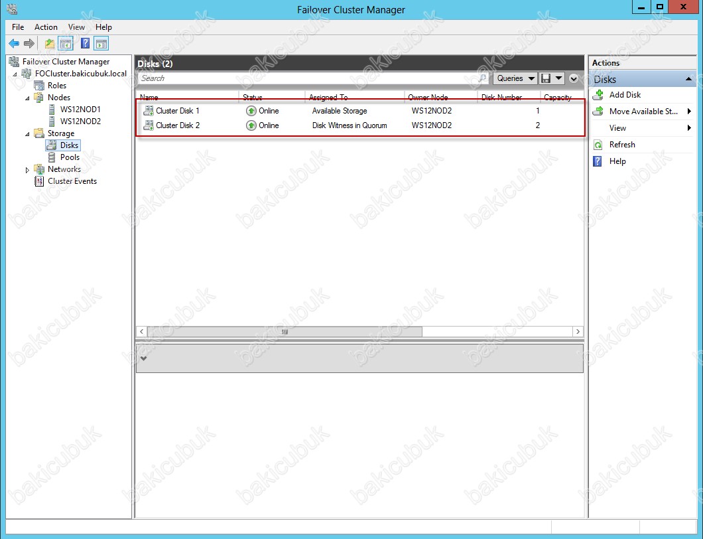Open the Queries dropdown
703x539 pixels.
click(515, 78)
